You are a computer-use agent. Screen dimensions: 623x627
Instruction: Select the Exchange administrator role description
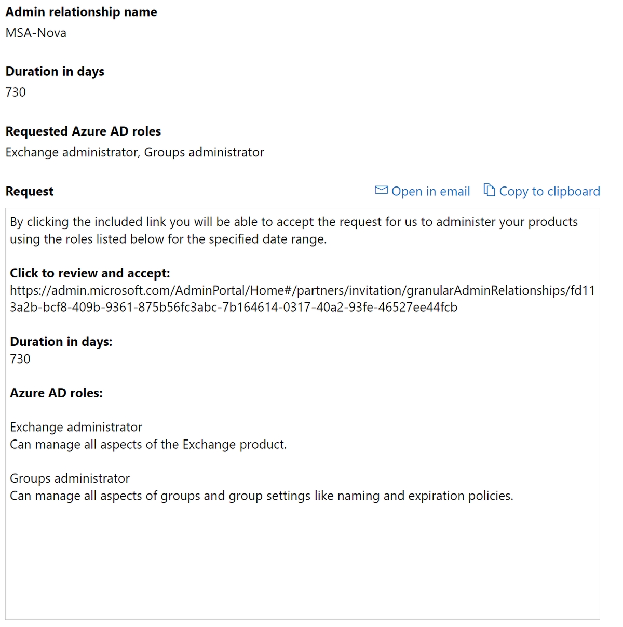pyautogui.click(x=147, y=444)
